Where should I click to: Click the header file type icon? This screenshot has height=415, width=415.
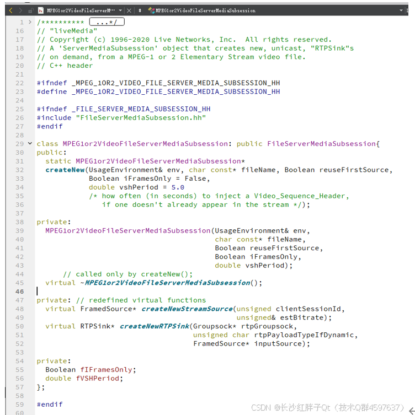tap(41, 10)
